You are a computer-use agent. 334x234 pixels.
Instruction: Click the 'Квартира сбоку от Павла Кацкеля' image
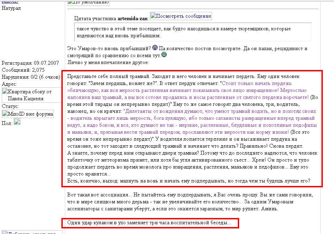[28, 95]
